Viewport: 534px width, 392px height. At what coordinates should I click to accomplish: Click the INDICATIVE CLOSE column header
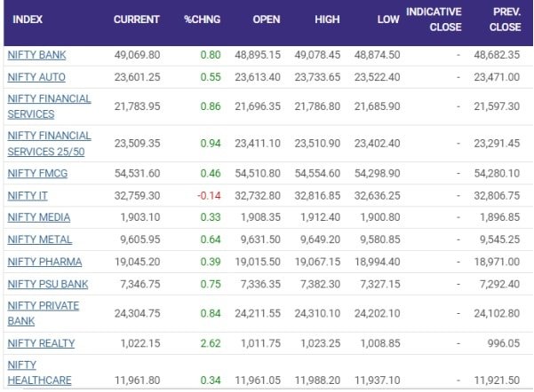point(434,19)
